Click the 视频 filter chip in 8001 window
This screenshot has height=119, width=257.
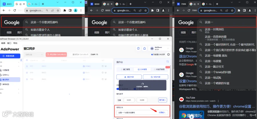[9, 32]
